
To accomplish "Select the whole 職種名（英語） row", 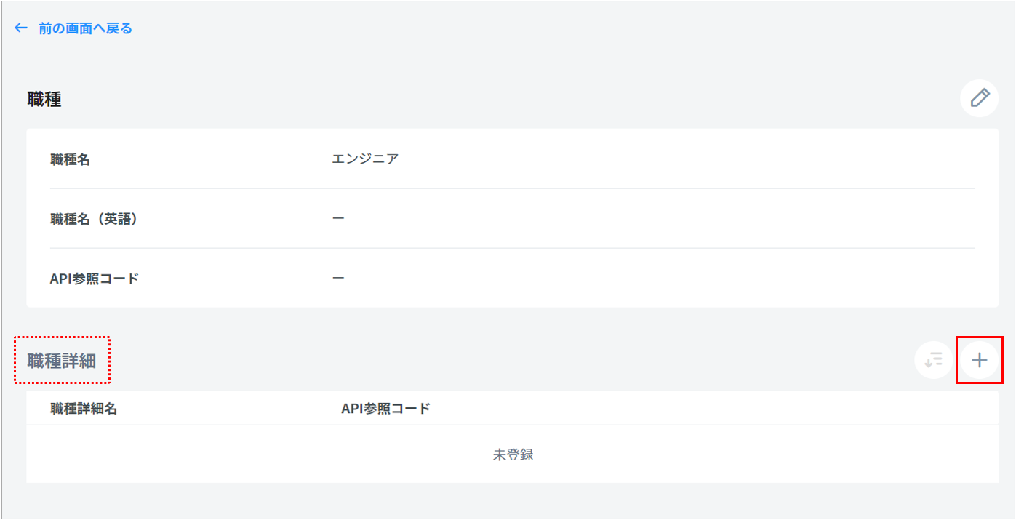I will [512, 218].
